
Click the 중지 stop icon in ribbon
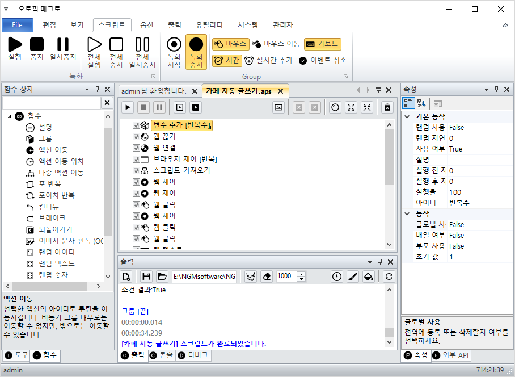coord(37,44)
